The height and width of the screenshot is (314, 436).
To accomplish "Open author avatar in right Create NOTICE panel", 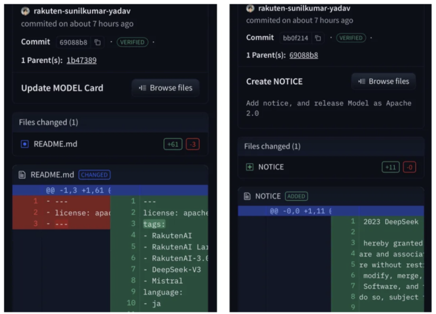I will coord(250,8).
